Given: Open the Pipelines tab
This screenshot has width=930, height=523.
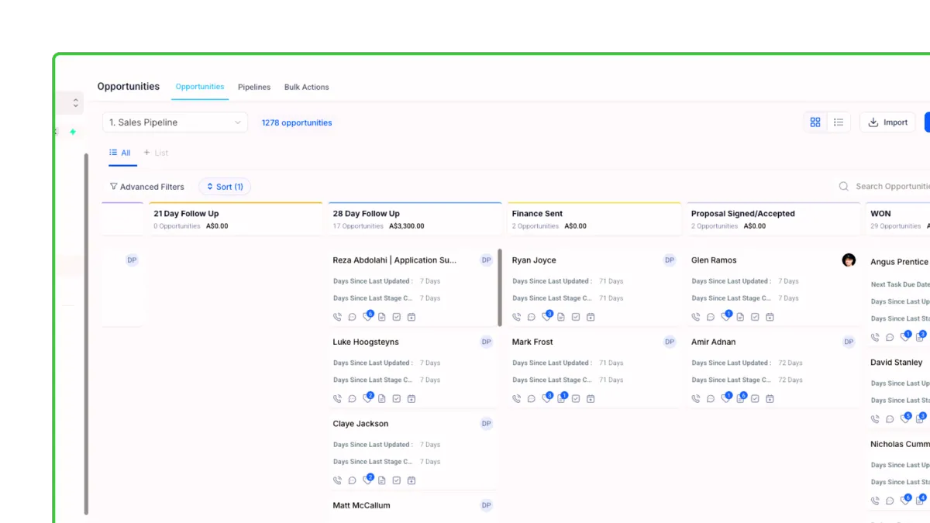Looking at the screenshot, I should point(254,87).
